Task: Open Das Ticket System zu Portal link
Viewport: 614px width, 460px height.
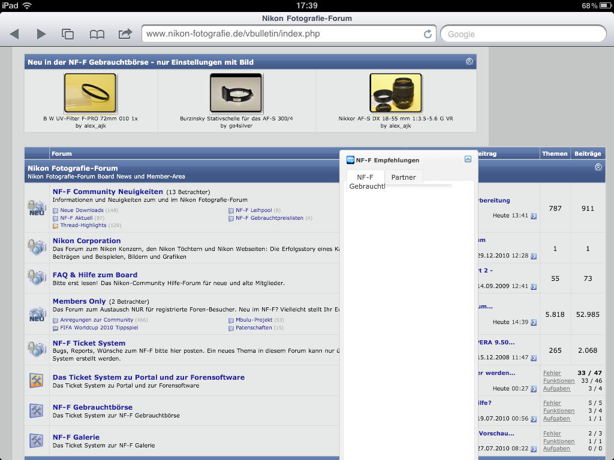Action: tap(149, 377)
